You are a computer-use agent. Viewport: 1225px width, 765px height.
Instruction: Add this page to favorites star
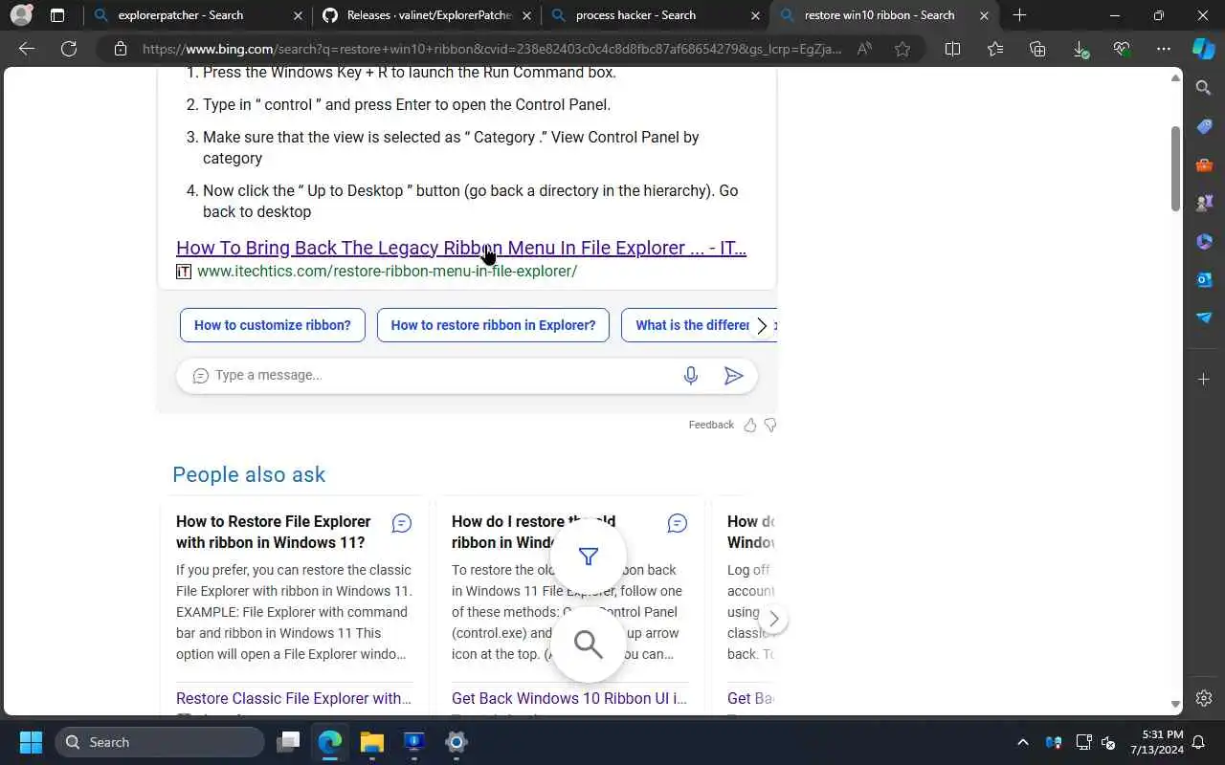click(x=902, y=49)
